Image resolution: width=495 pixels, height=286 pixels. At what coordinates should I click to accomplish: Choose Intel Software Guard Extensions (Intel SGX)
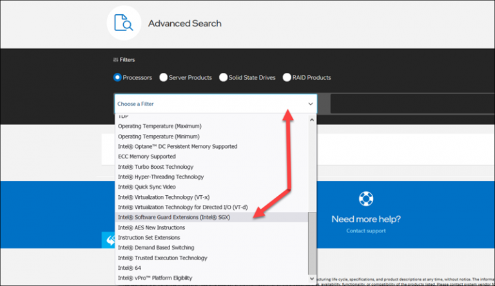174,217
